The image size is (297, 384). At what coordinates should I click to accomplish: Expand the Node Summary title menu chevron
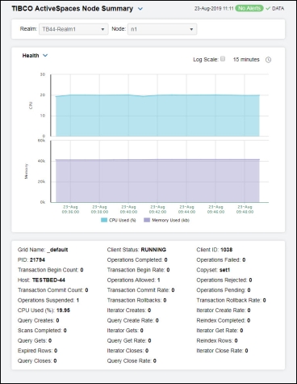point(140,9)
